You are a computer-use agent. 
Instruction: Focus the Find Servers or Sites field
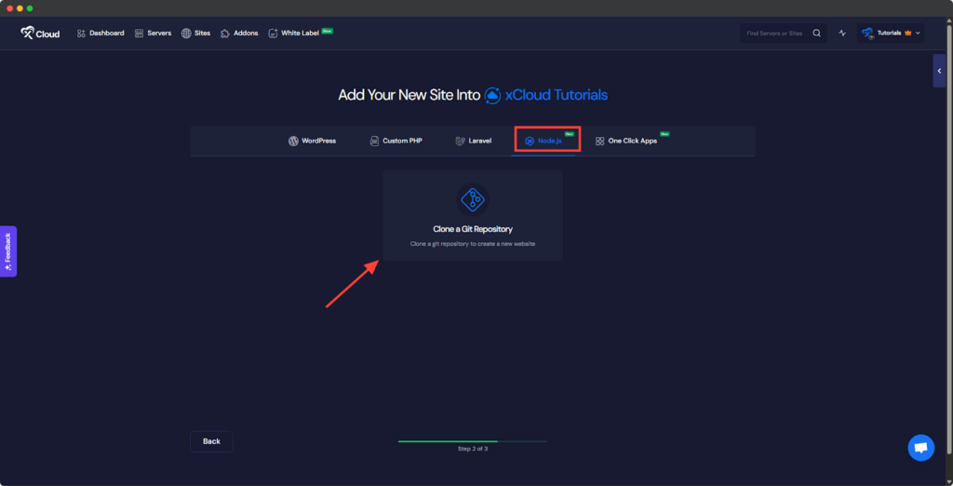[x=774, y=34]
